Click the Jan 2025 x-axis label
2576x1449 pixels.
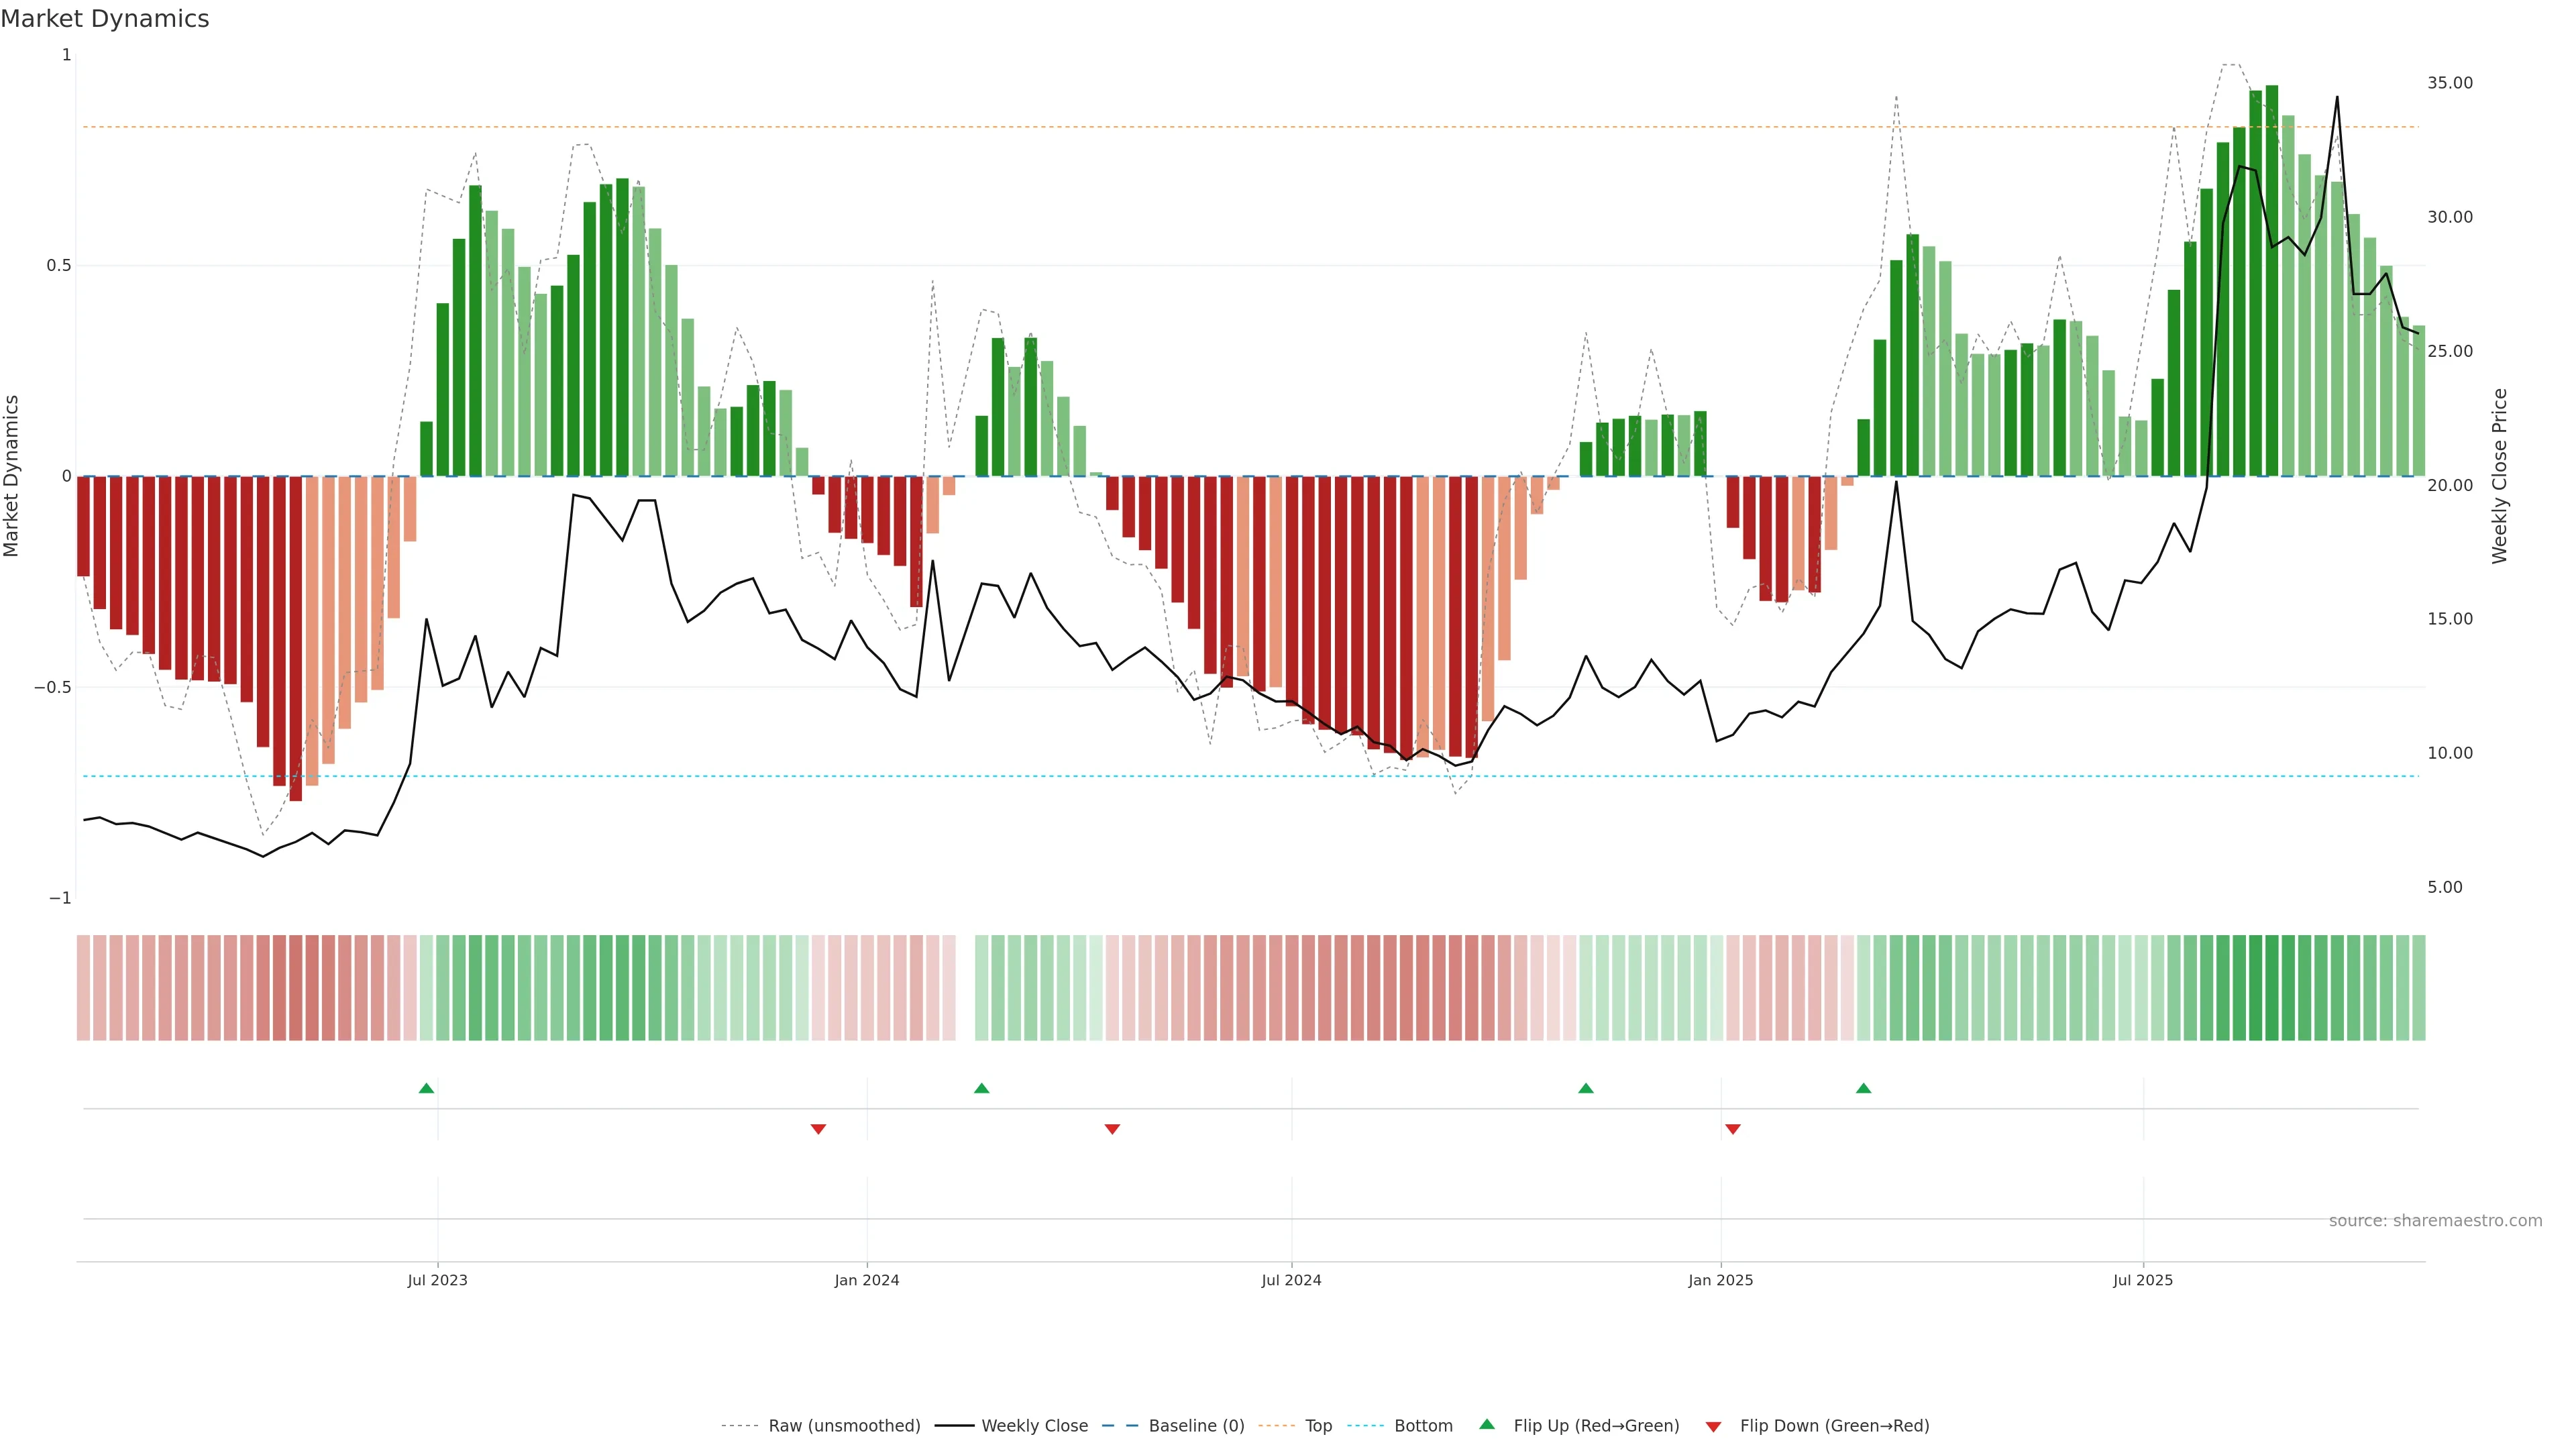point(1720,1280)
